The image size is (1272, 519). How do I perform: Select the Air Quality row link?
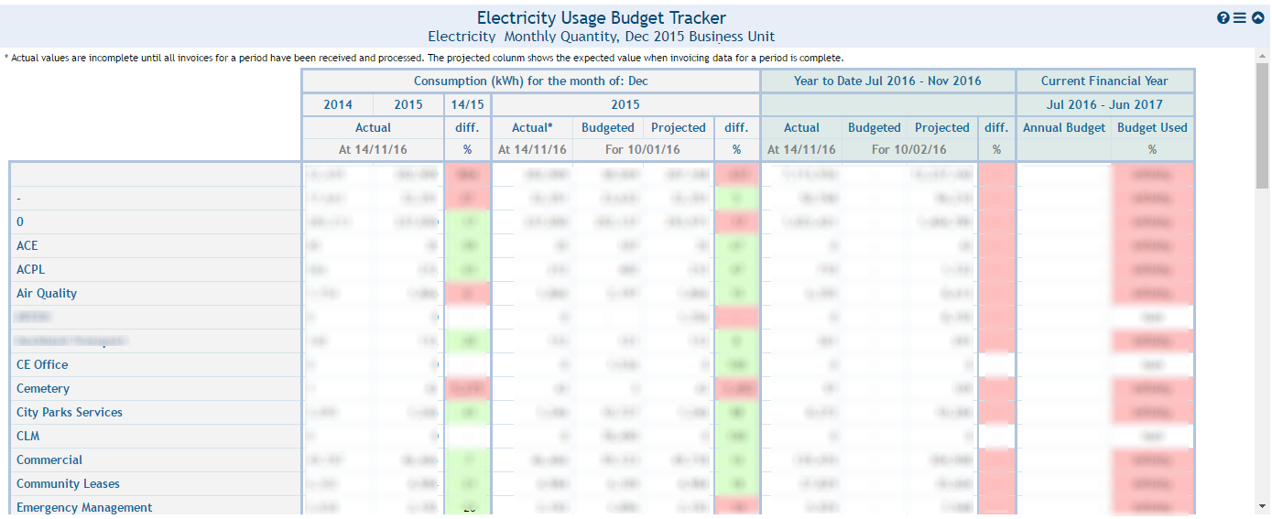pyautogui.click(x=47, y=293)
